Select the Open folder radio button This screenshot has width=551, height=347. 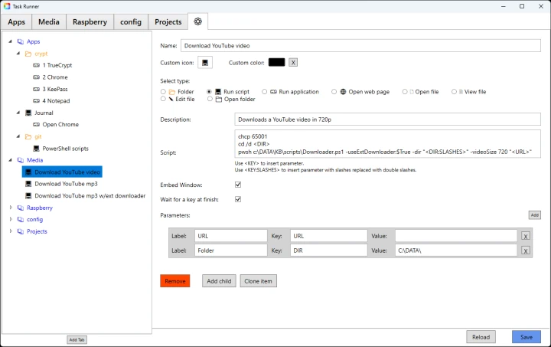[210, 99]
